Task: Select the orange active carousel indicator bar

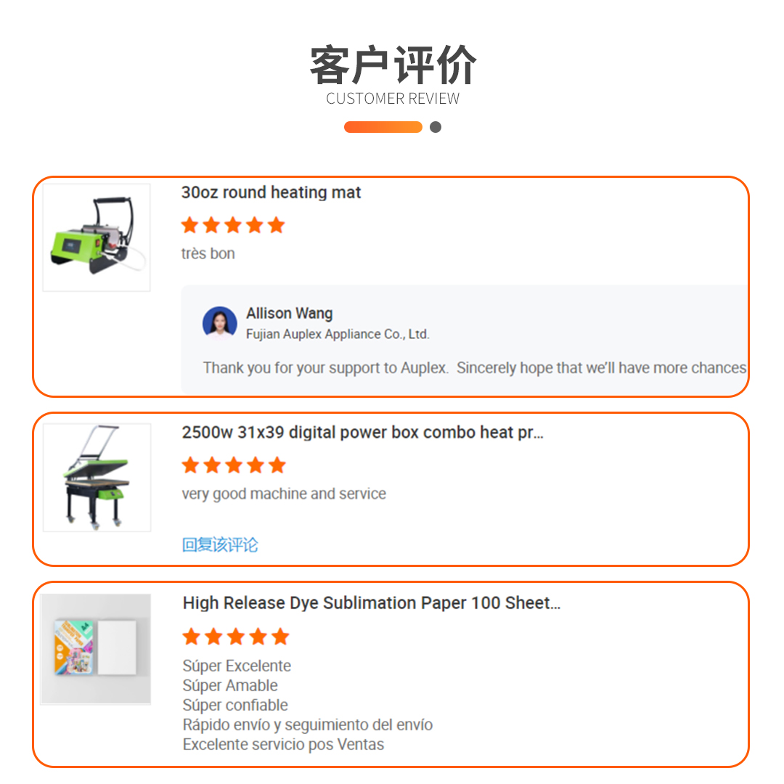Action: (383, 127)
